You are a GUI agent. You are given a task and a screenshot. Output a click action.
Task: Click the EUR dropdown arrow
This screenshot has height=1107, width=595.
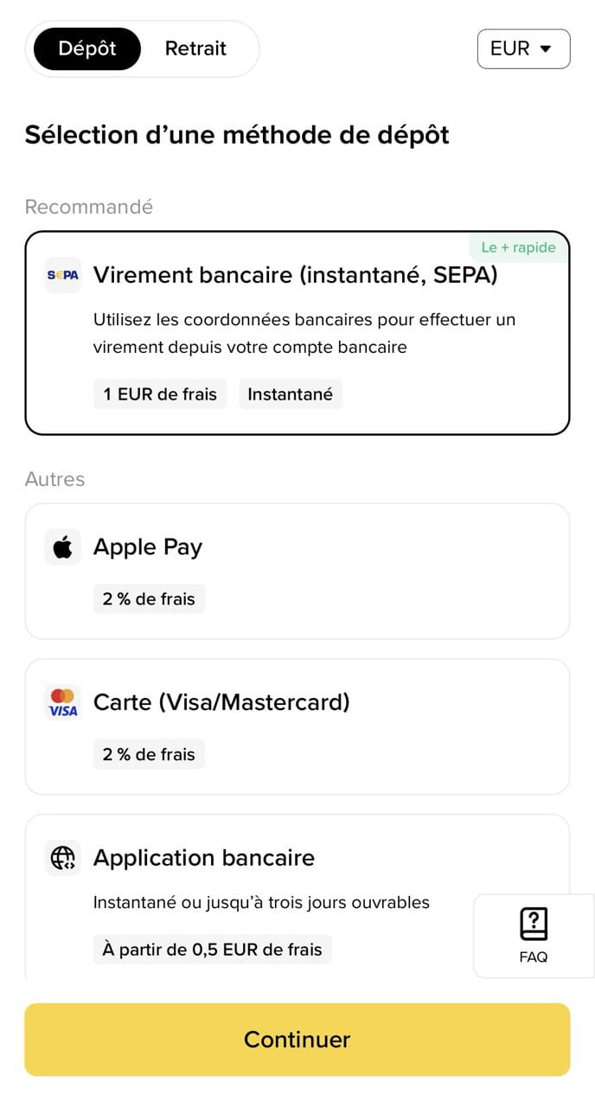click(545, 48)
